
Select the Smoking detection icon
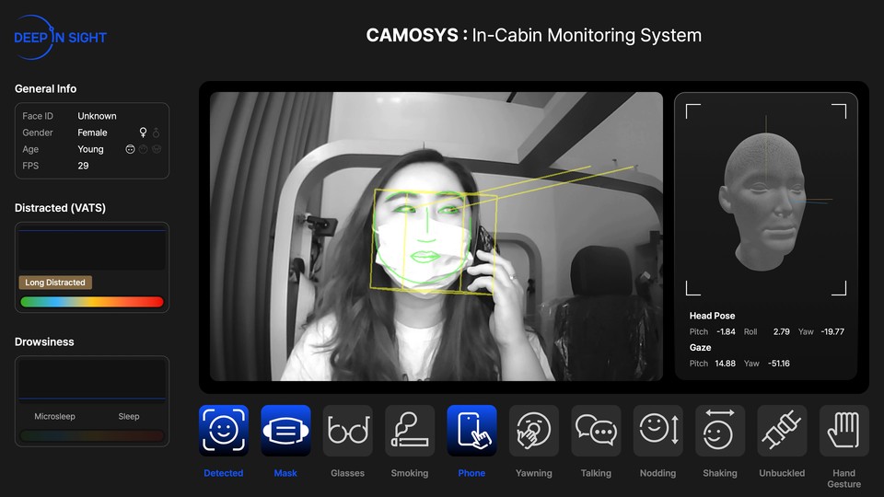tap(410, 431)
